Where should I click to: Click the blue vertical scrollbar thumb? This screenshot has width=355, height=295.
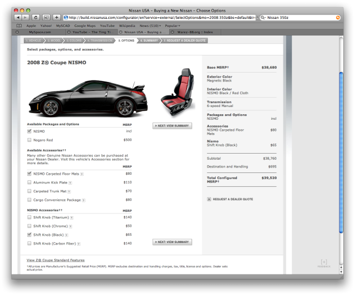[x=341, y=152]
